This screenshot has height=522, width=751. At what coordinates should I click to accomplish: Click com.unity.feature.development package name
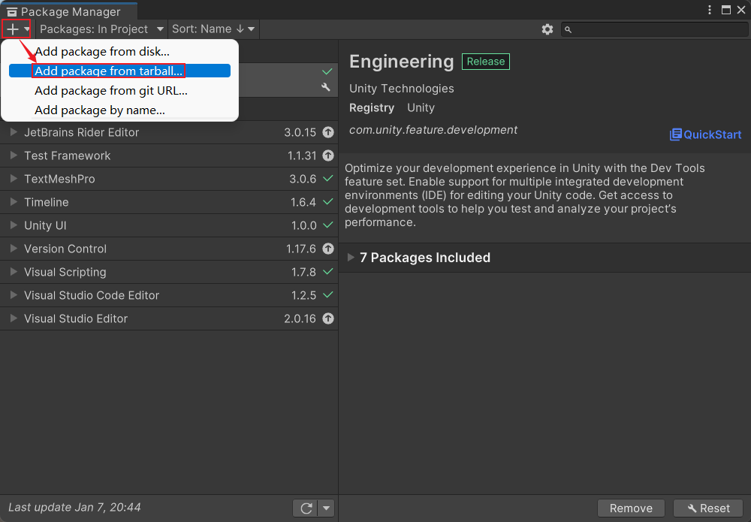(433, 130)
